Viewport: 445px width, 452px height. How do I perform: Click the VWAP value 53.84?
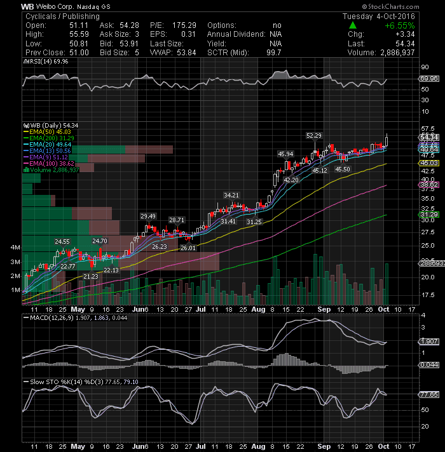[186, 53]
